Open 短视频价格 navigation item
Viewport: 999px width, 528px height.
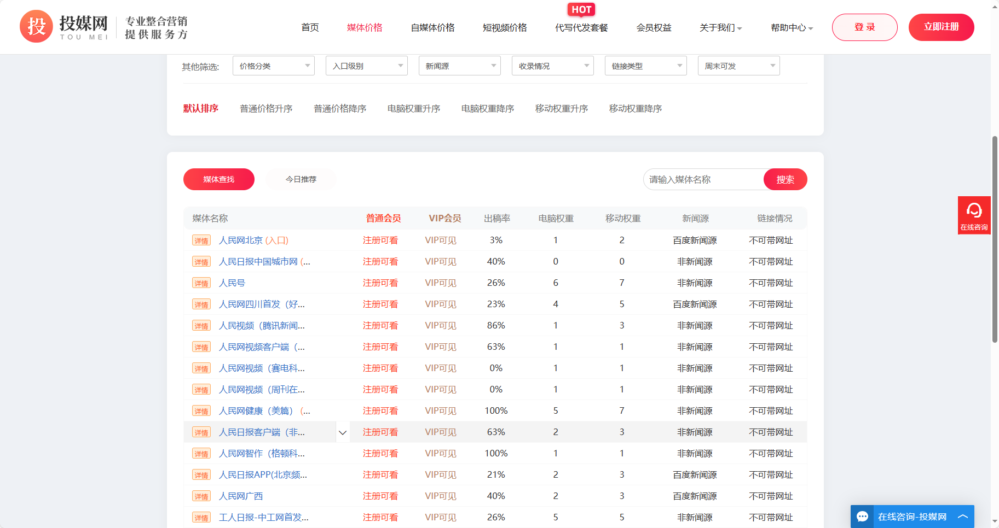pos(505,27)
